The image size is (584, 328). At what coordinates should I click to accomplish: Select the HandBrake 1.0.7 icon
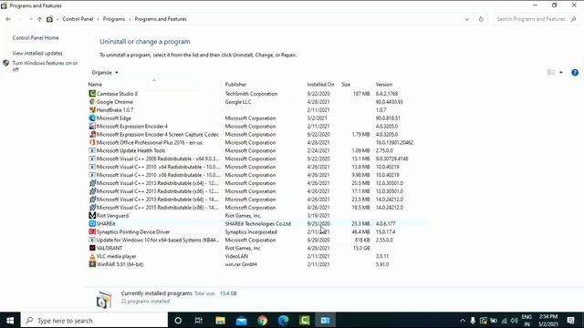92,109
